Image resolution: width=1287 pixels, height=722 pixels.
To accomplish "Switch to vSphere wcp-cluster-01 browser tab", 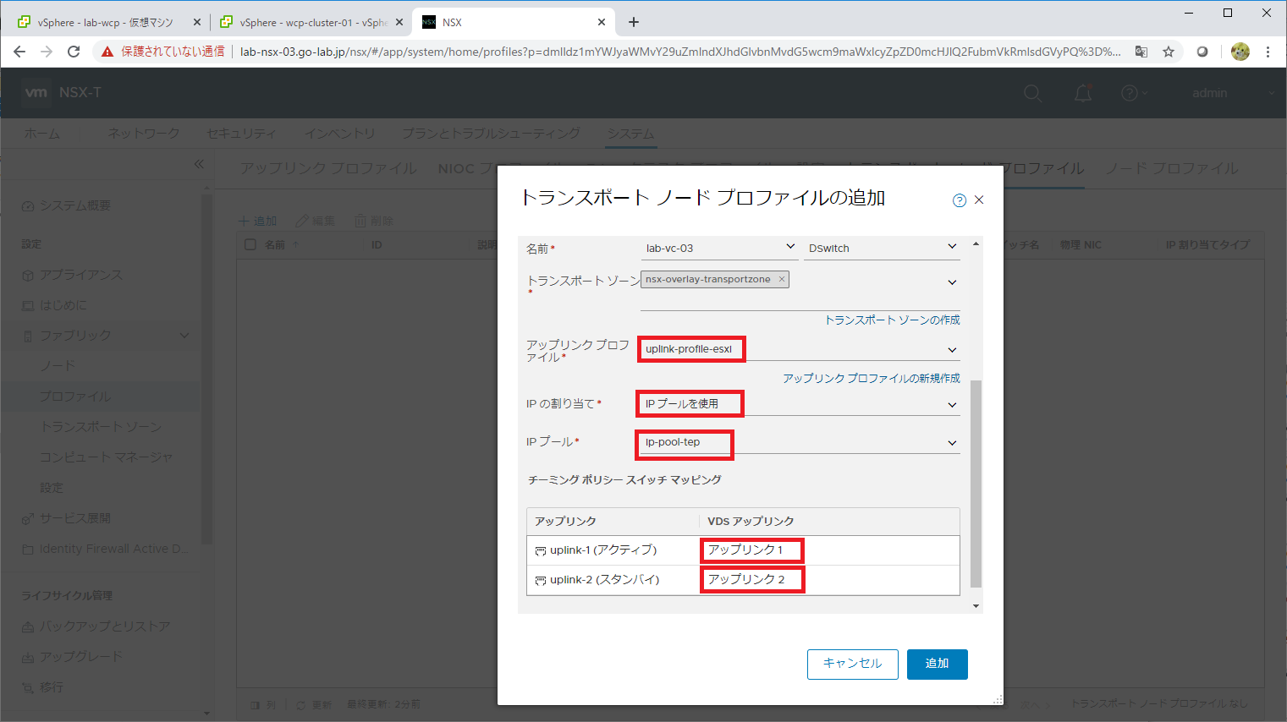I will point(311,22).
